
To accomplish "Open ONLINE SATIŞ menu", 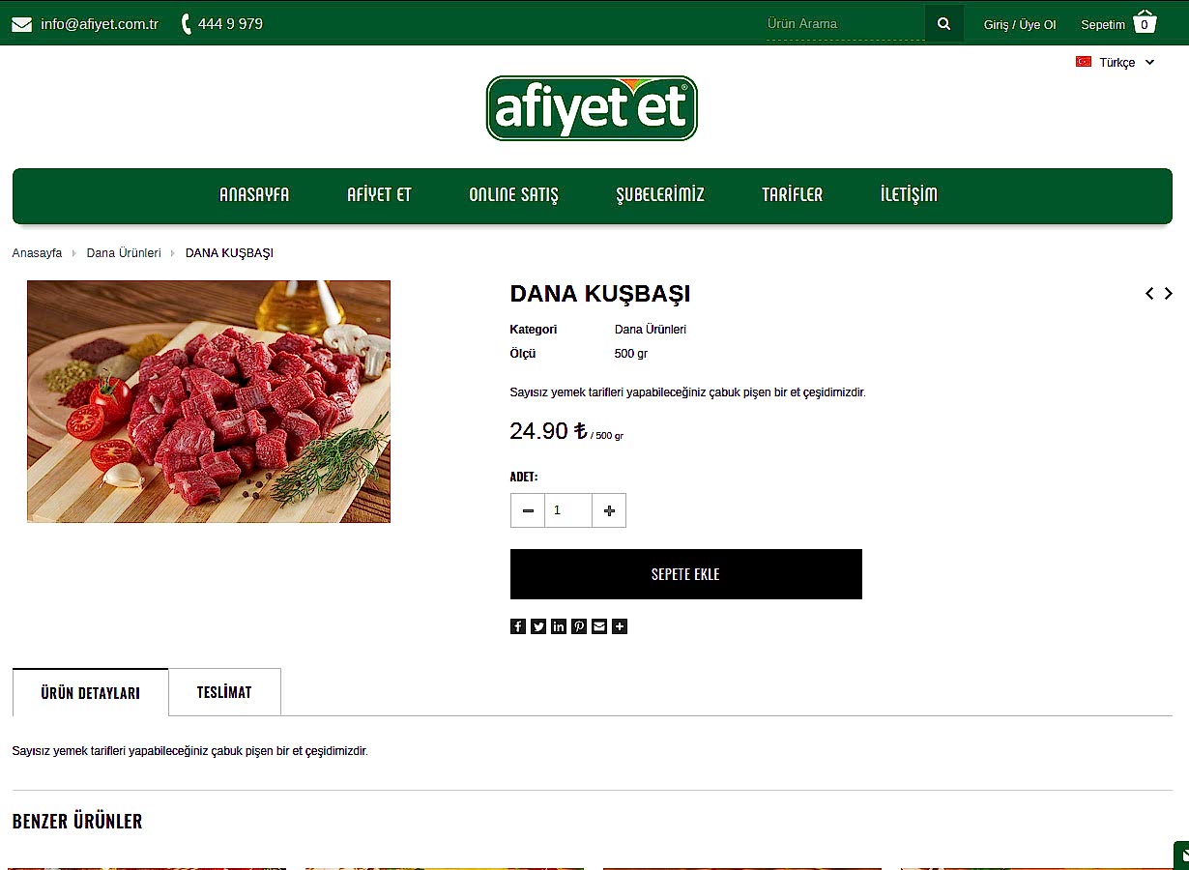I will pyautogui.click(x=514, y=194).
